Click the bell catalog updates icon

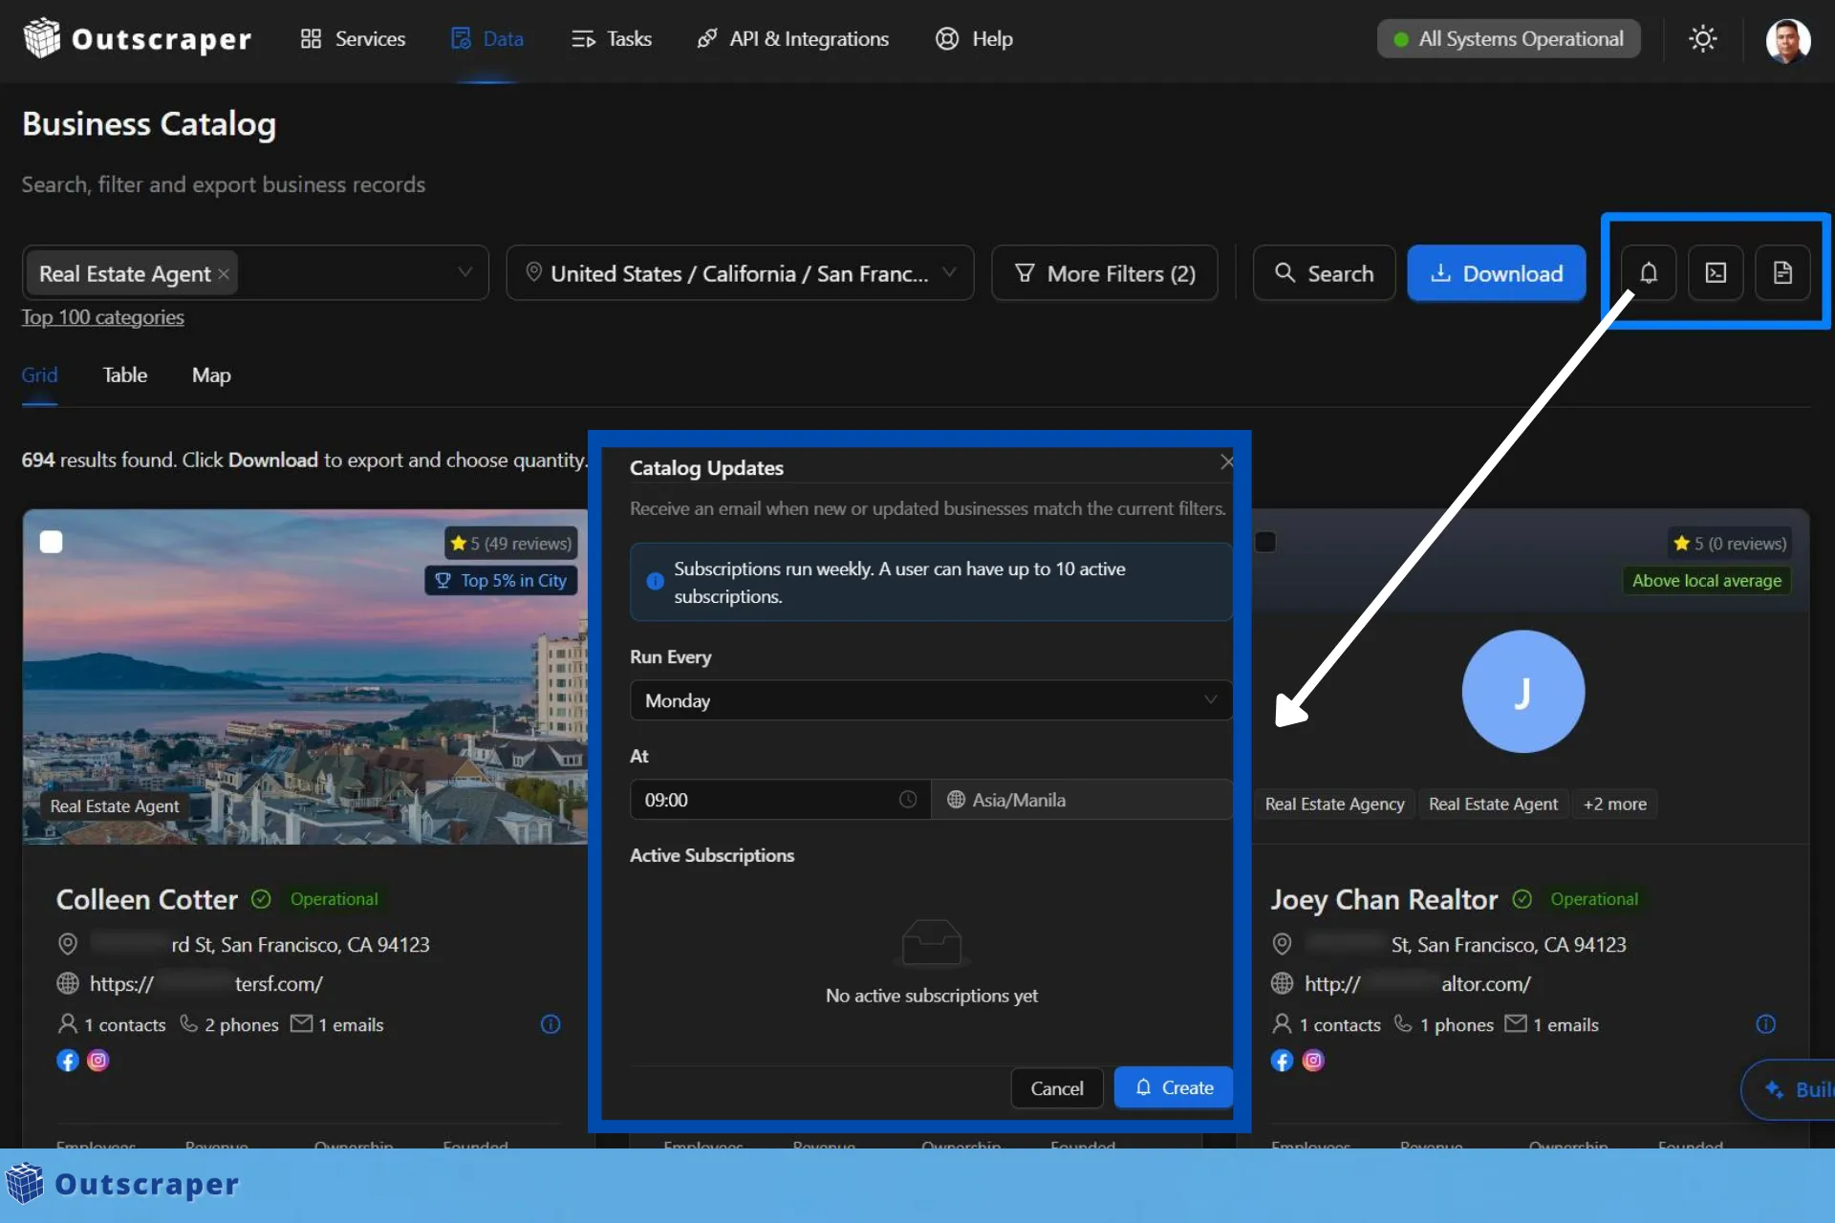(1649, 273)
